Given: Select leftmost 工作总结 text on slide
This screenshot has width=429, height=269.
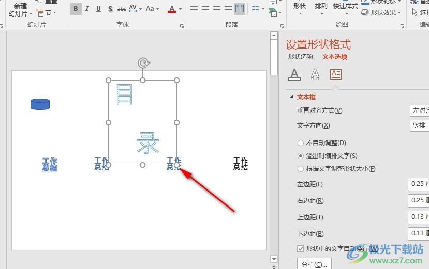Looking at the screenshot, I should coord(50,164).
